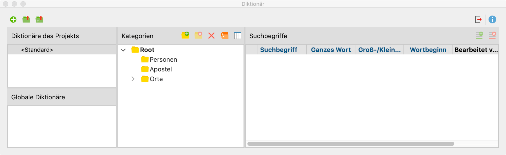506x155 pixels.
Task: Sort by Ganzes Wort column header
Action: (x=331, y=50)
